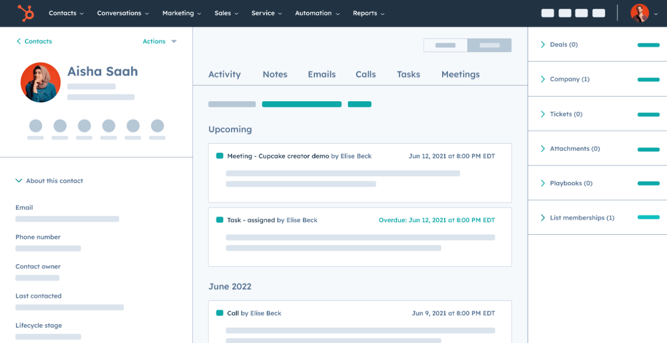The height and width of the screenshot is (343, 667).
Task: Click the meeting icon on the Cupcake demo card
Action: (218, 156)
